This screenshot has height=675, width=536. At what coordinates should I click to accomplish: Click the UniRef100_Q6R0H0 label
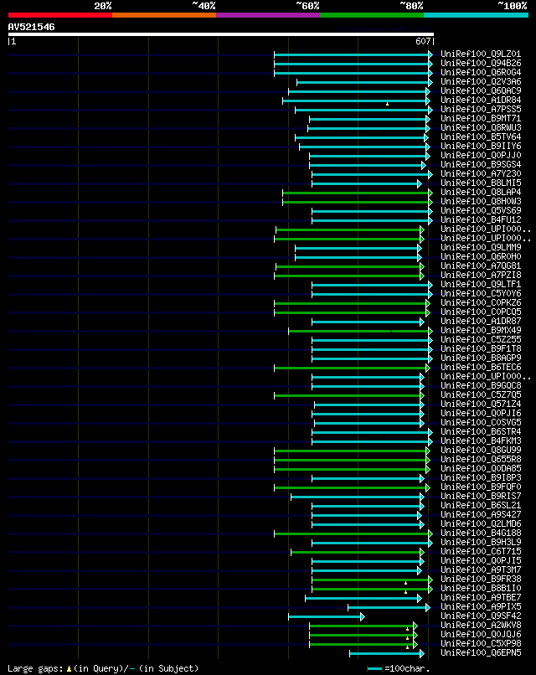coord(481,256)
